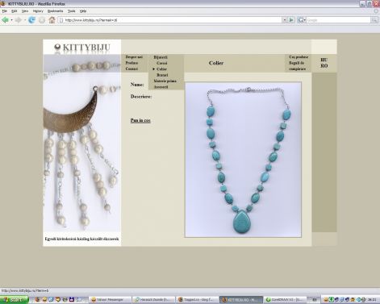Open the Edit menu

tap(15, 11)
